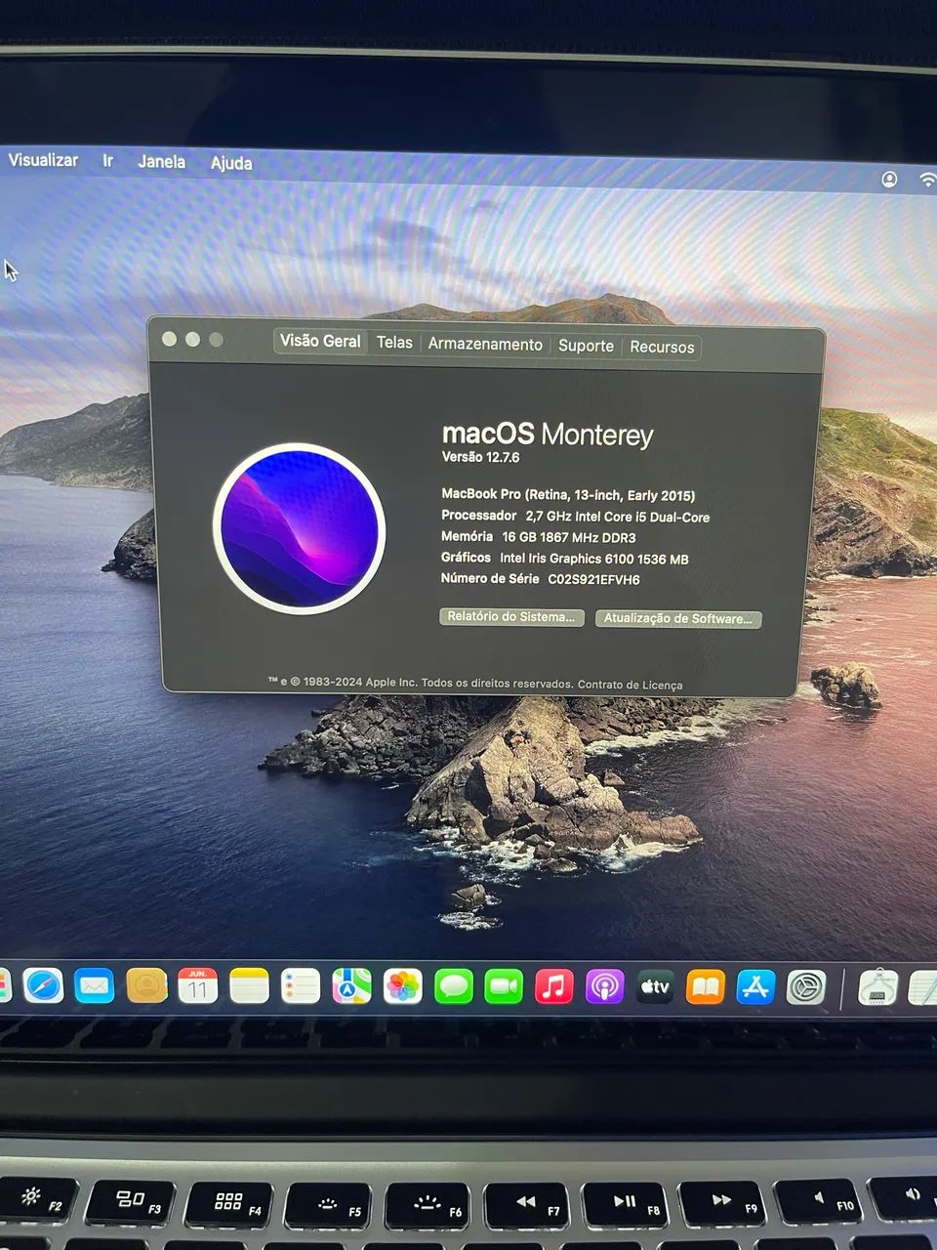This screenshot has height=1250, width=937.
Task: Open the Contrato de Licença link
Action: pyautogui.click(x=630, y=685)
